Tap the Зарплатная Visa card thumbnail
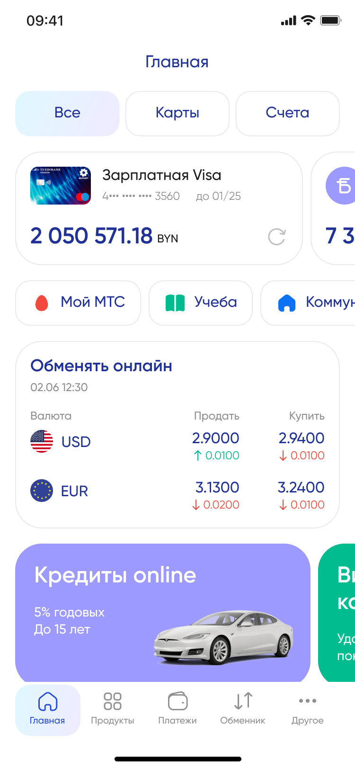The image size is (355, 769). coord(60,186)
